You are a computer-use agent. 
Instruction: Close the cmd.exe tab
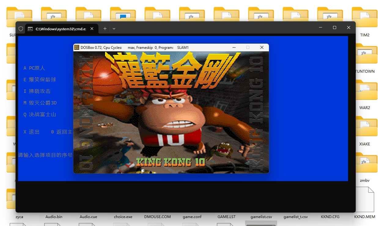click(x=92, y=29)
